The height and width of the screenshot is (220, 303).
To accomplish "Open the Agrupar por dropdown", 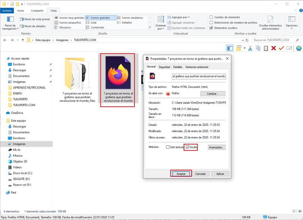I will pos(180,17).
